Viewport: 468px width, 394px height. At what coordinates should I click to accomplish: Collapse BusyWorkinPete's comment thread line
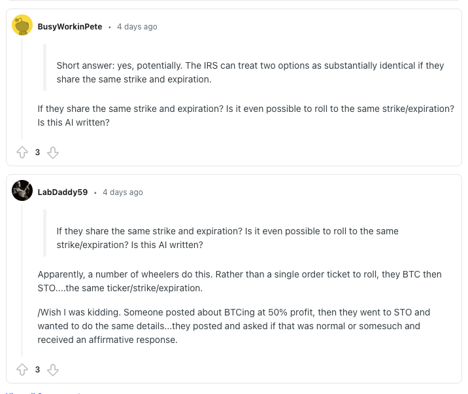(x=22, y=89)
